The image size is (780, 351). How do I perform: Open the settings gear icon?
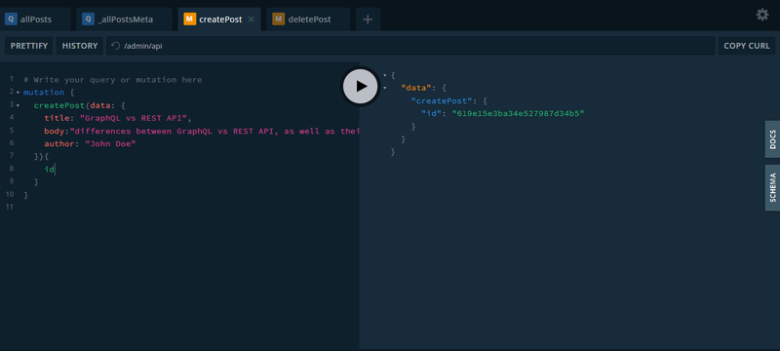tap(762, 15)
